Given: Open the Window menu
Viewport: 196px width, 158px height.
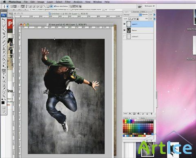Looking at the screenshot, I should point(98,2).
